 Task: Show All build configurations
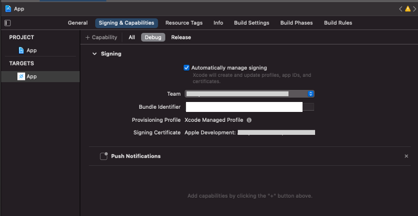click(132, 37)
